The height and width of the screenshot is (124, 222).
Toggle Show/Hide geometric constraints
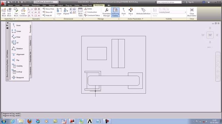click(x=49, y=9)
